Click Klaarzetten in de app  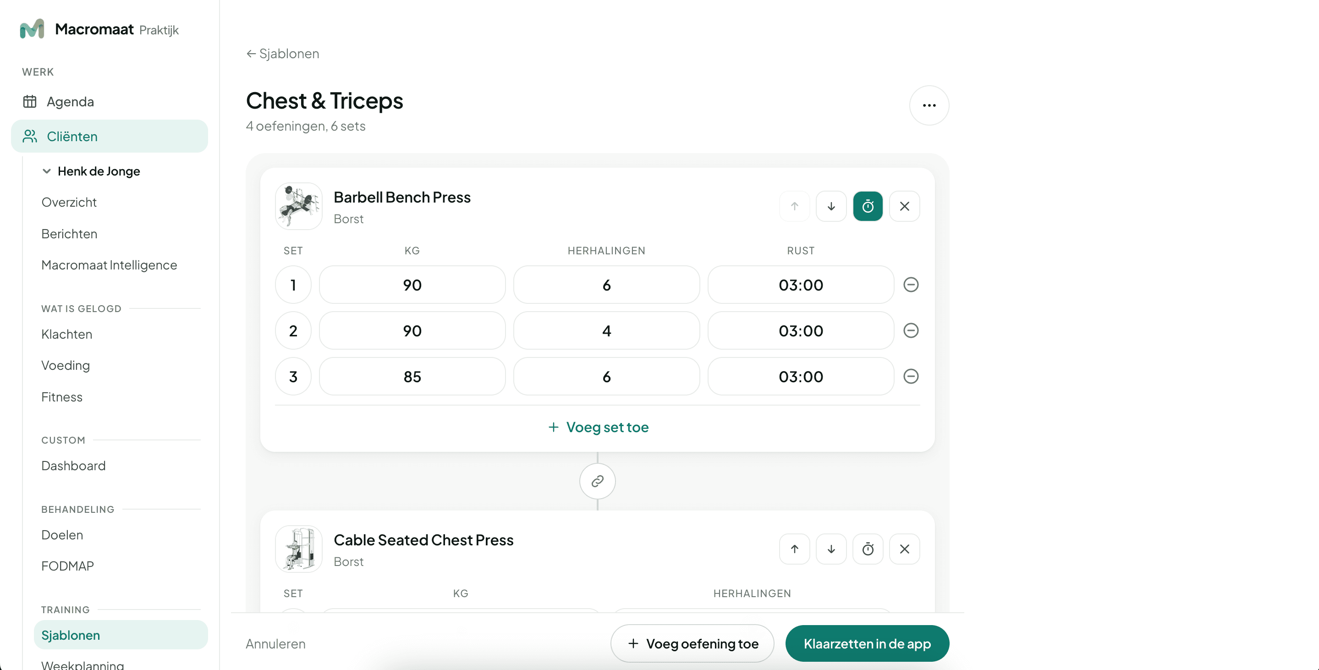point(867,644)
